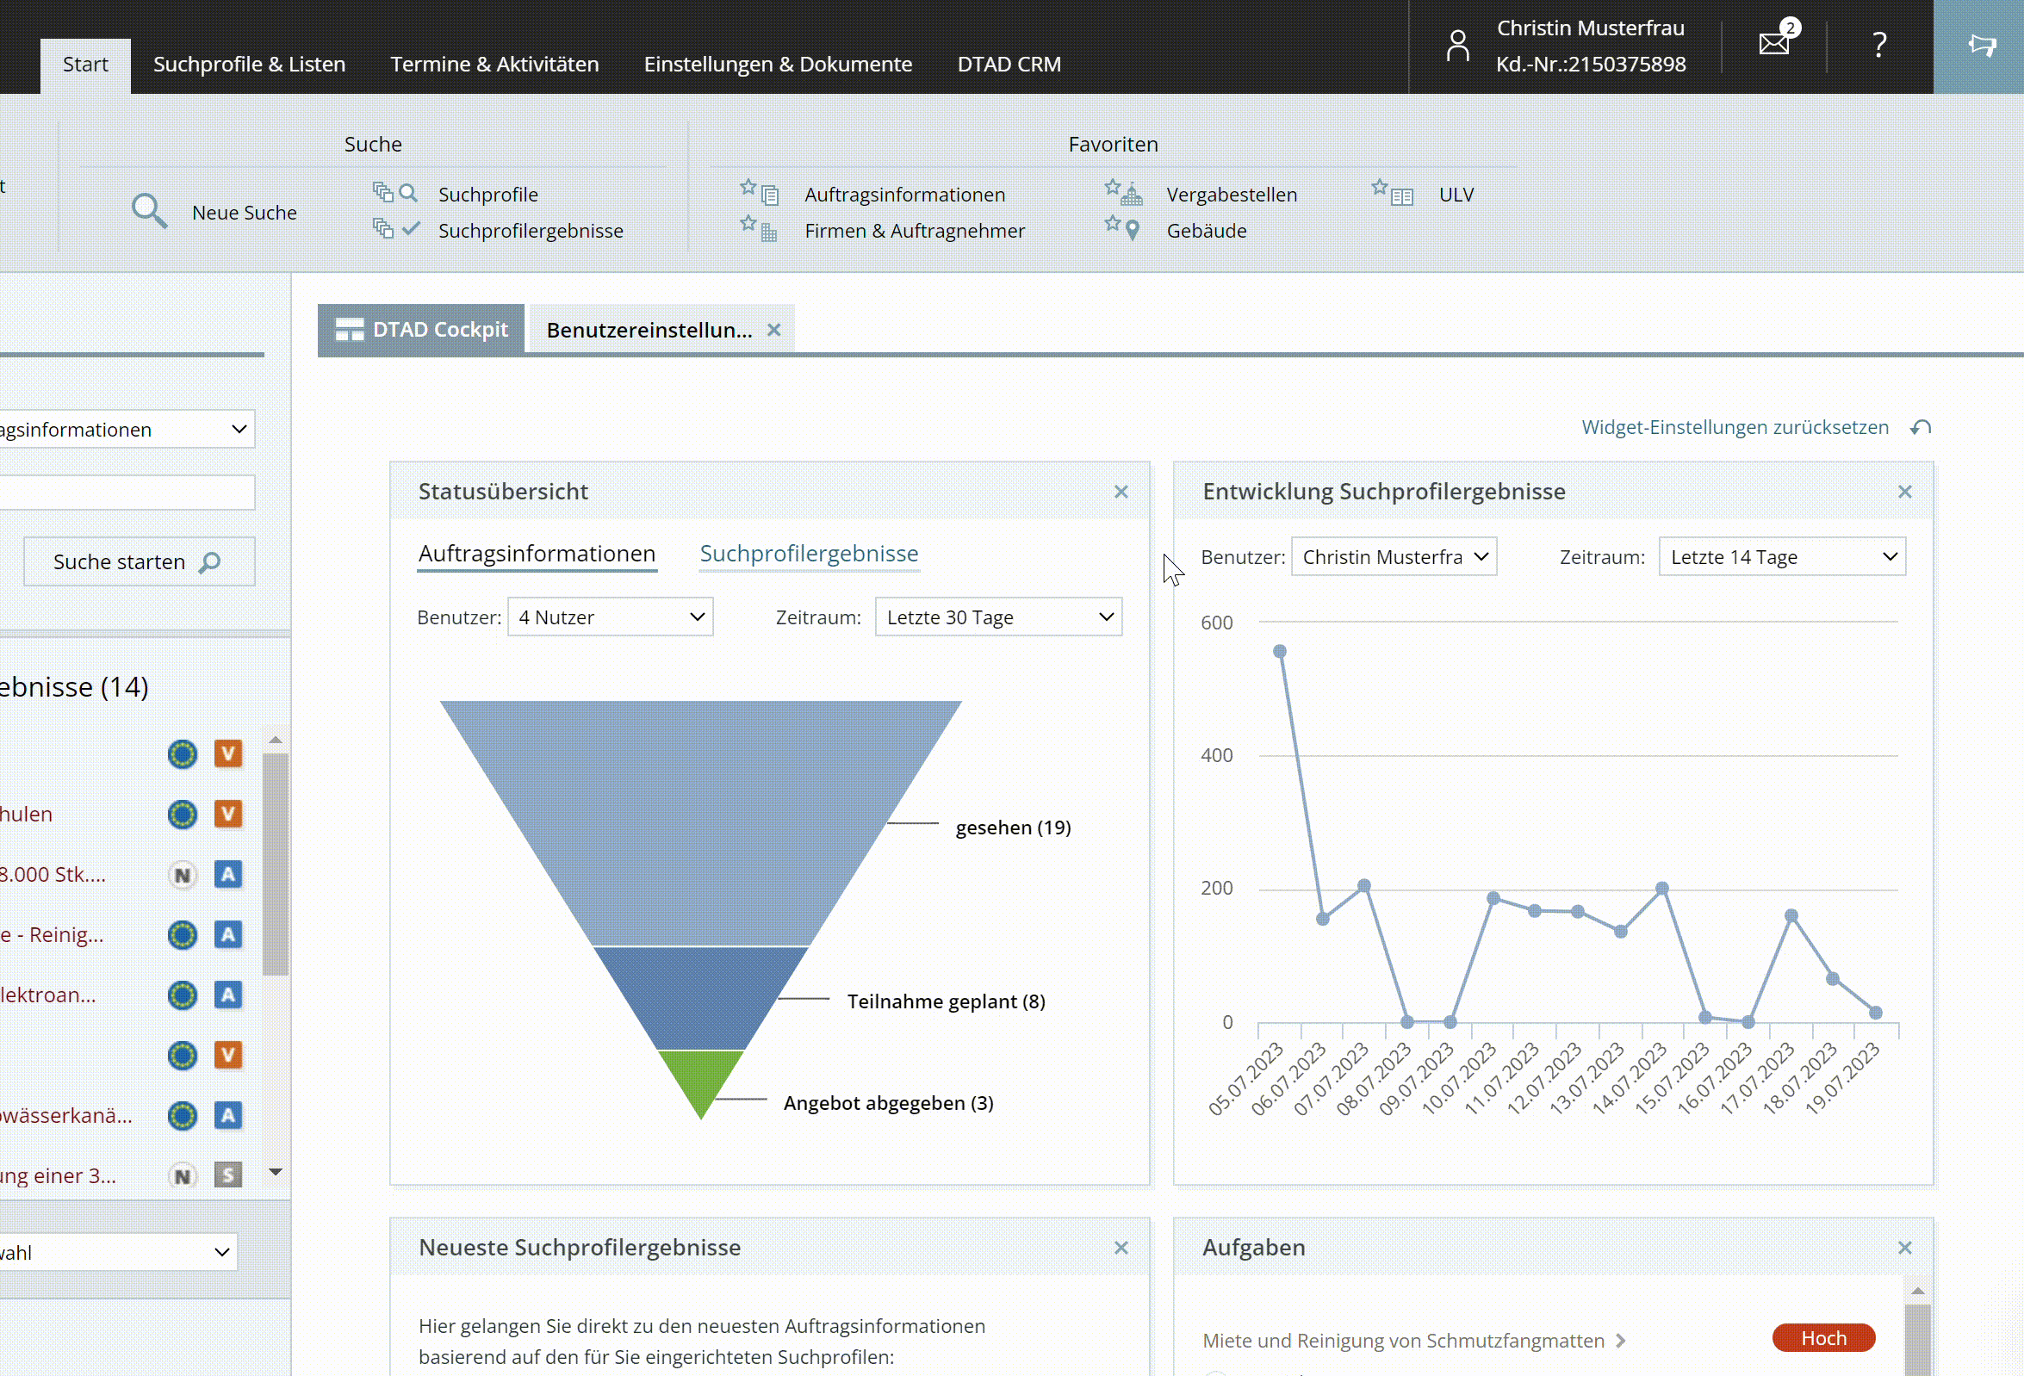Click the widget reset undo arrow icon
This screenshot has width=2024, height=1376.
coord(1922,427)
